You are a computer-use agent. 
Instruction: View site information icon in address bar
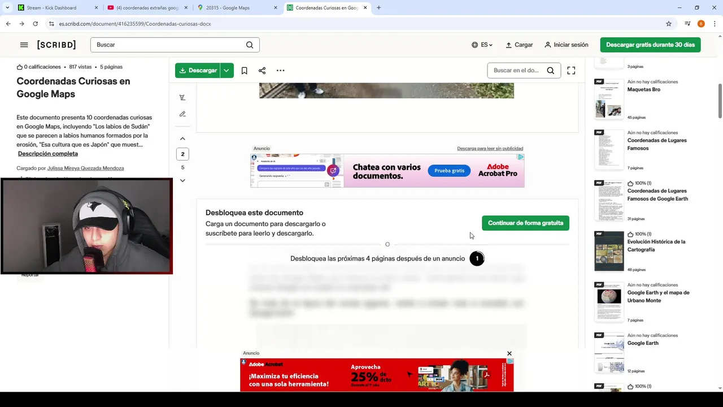coord(51,24)
